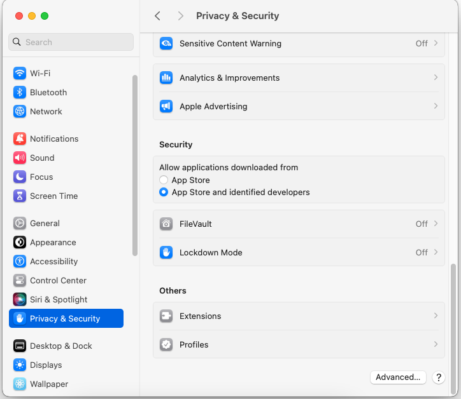This screenshot has height=399, width=461.
Task: Click the Siri & Spotlight icon
Action: [20, 299]
